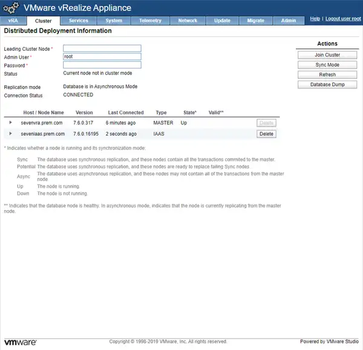
Task: Click the Help link
Action: click(315, 19)
